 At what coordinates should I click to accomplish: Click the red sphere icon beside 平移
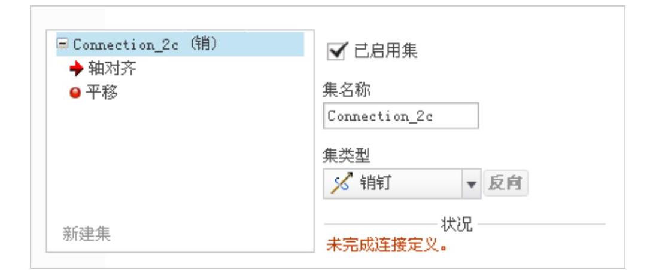(75, 93)
